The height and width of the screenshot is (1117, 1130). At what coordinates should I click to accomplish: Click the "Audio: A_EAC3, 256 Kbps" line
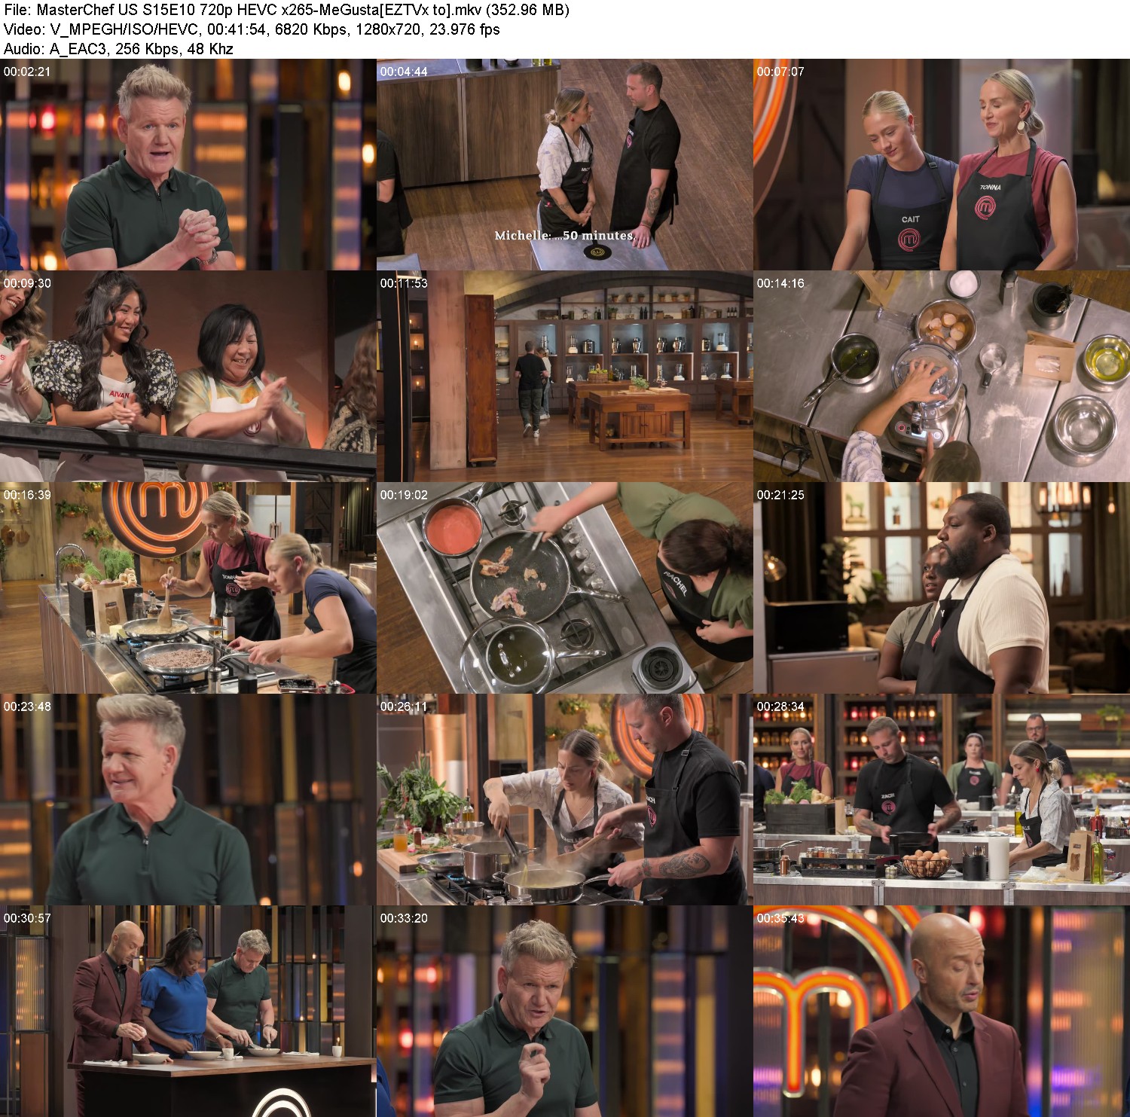coord(118,49)
